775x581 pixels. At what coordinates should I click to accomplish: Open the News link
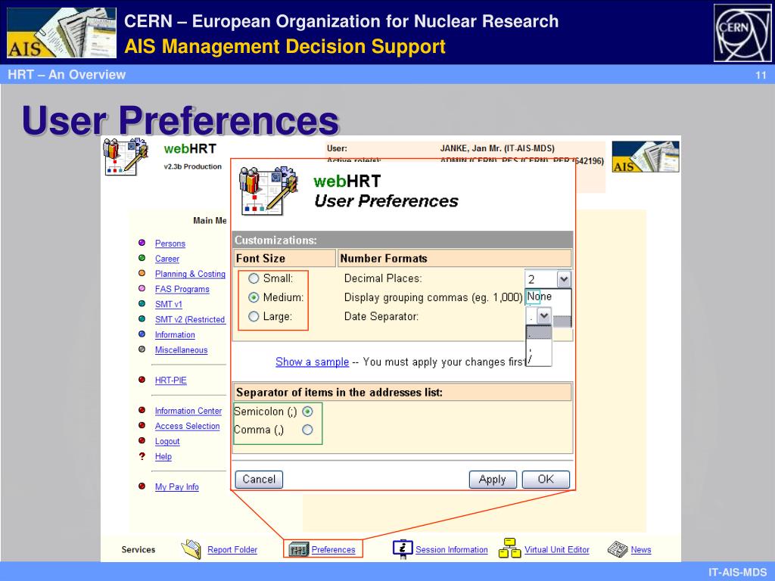click(x=641, y=550)
